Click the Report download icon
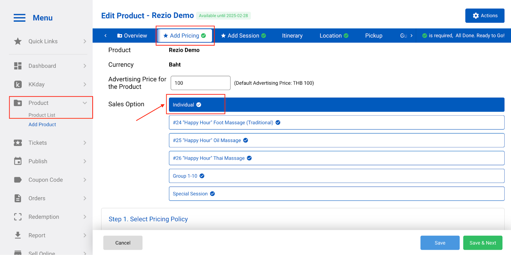 coord(18,235)
